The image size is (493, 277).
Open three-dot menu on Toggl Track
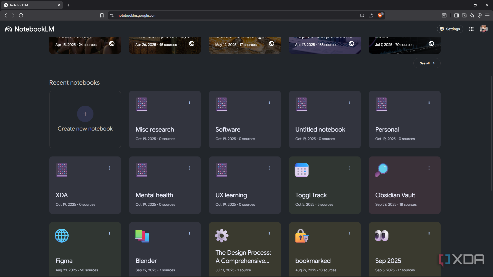point(349,168)
